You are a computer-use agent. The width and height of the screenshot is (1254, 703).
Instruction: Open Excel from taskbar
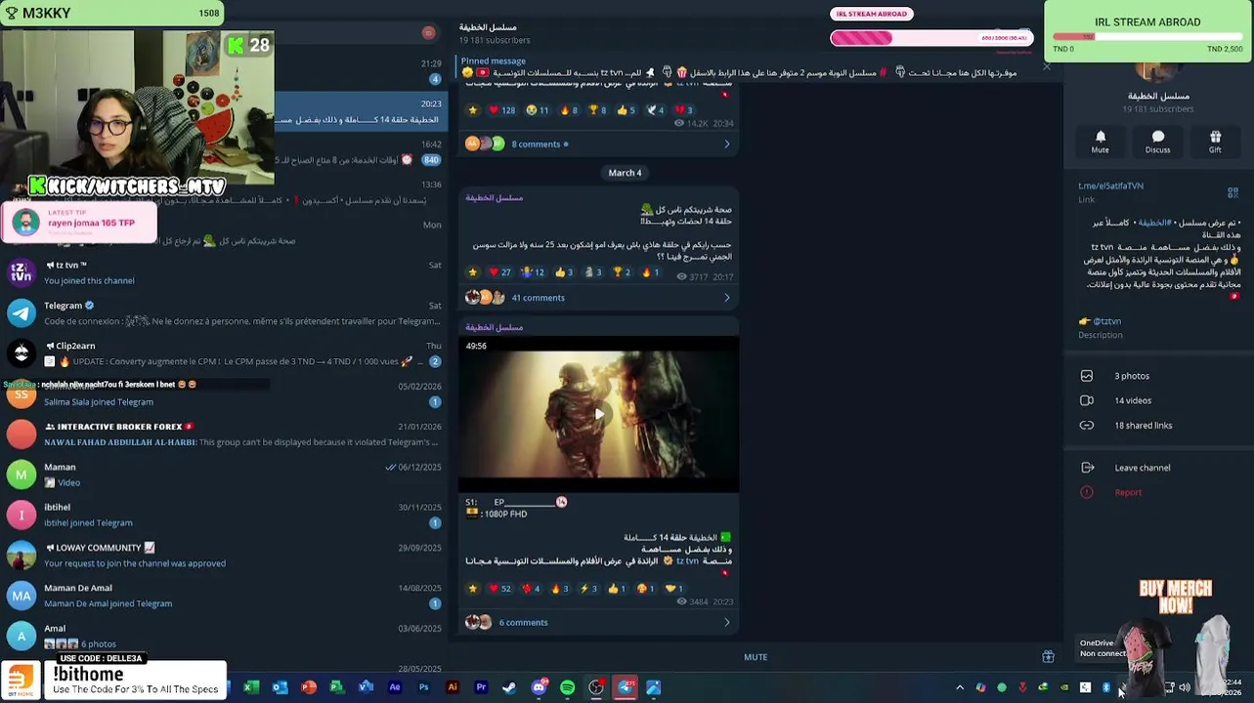[x=250, y=687]
